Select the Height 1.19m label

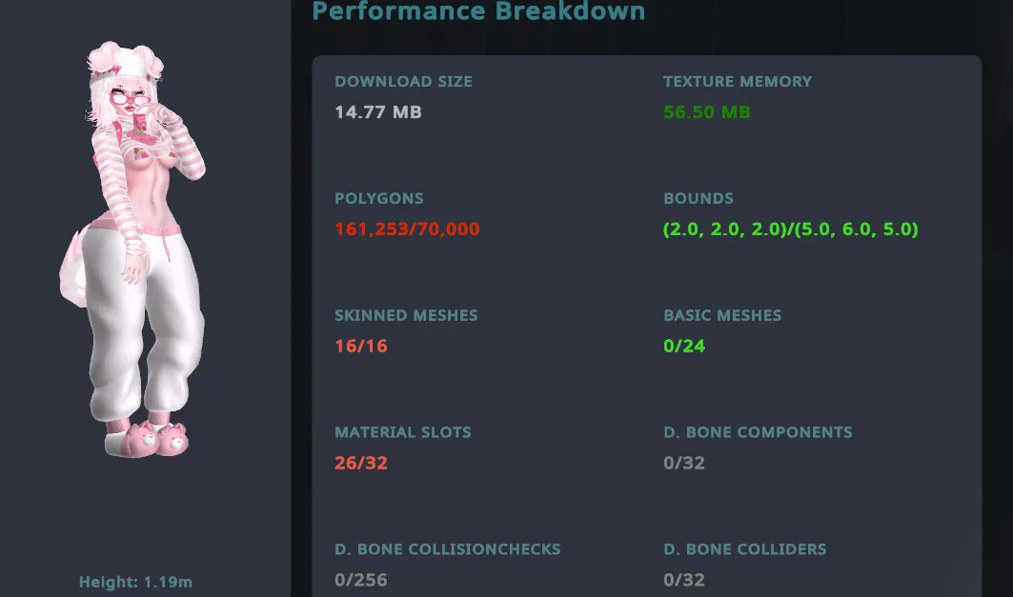tap(135, 582)
